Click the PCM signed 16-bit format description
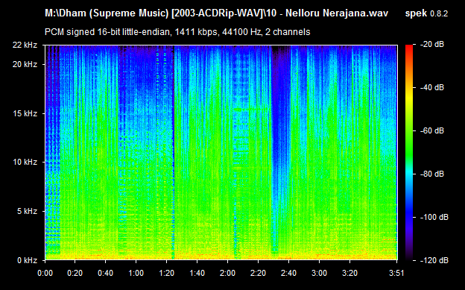465x290 pixels. [177, 32]
